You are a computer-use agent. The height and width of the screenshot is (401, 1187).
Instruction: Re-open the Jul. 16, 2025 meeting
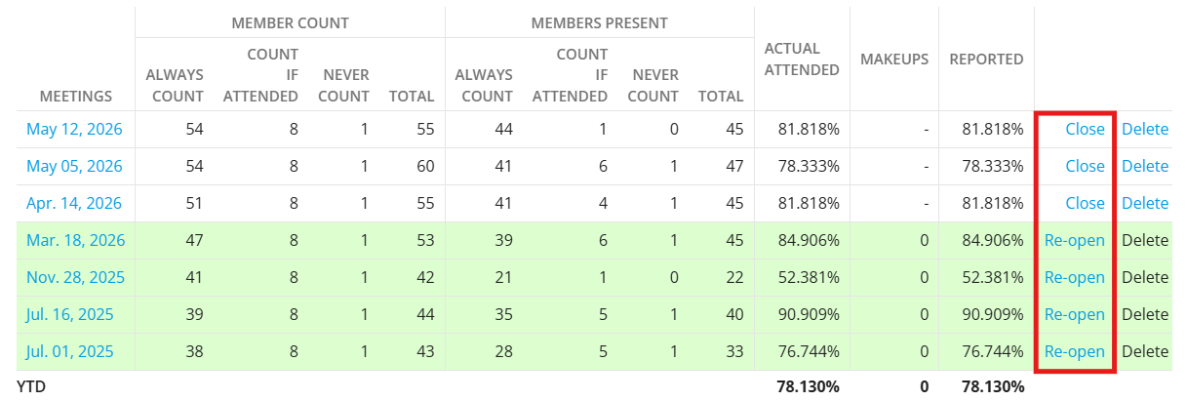[1074, 314]
